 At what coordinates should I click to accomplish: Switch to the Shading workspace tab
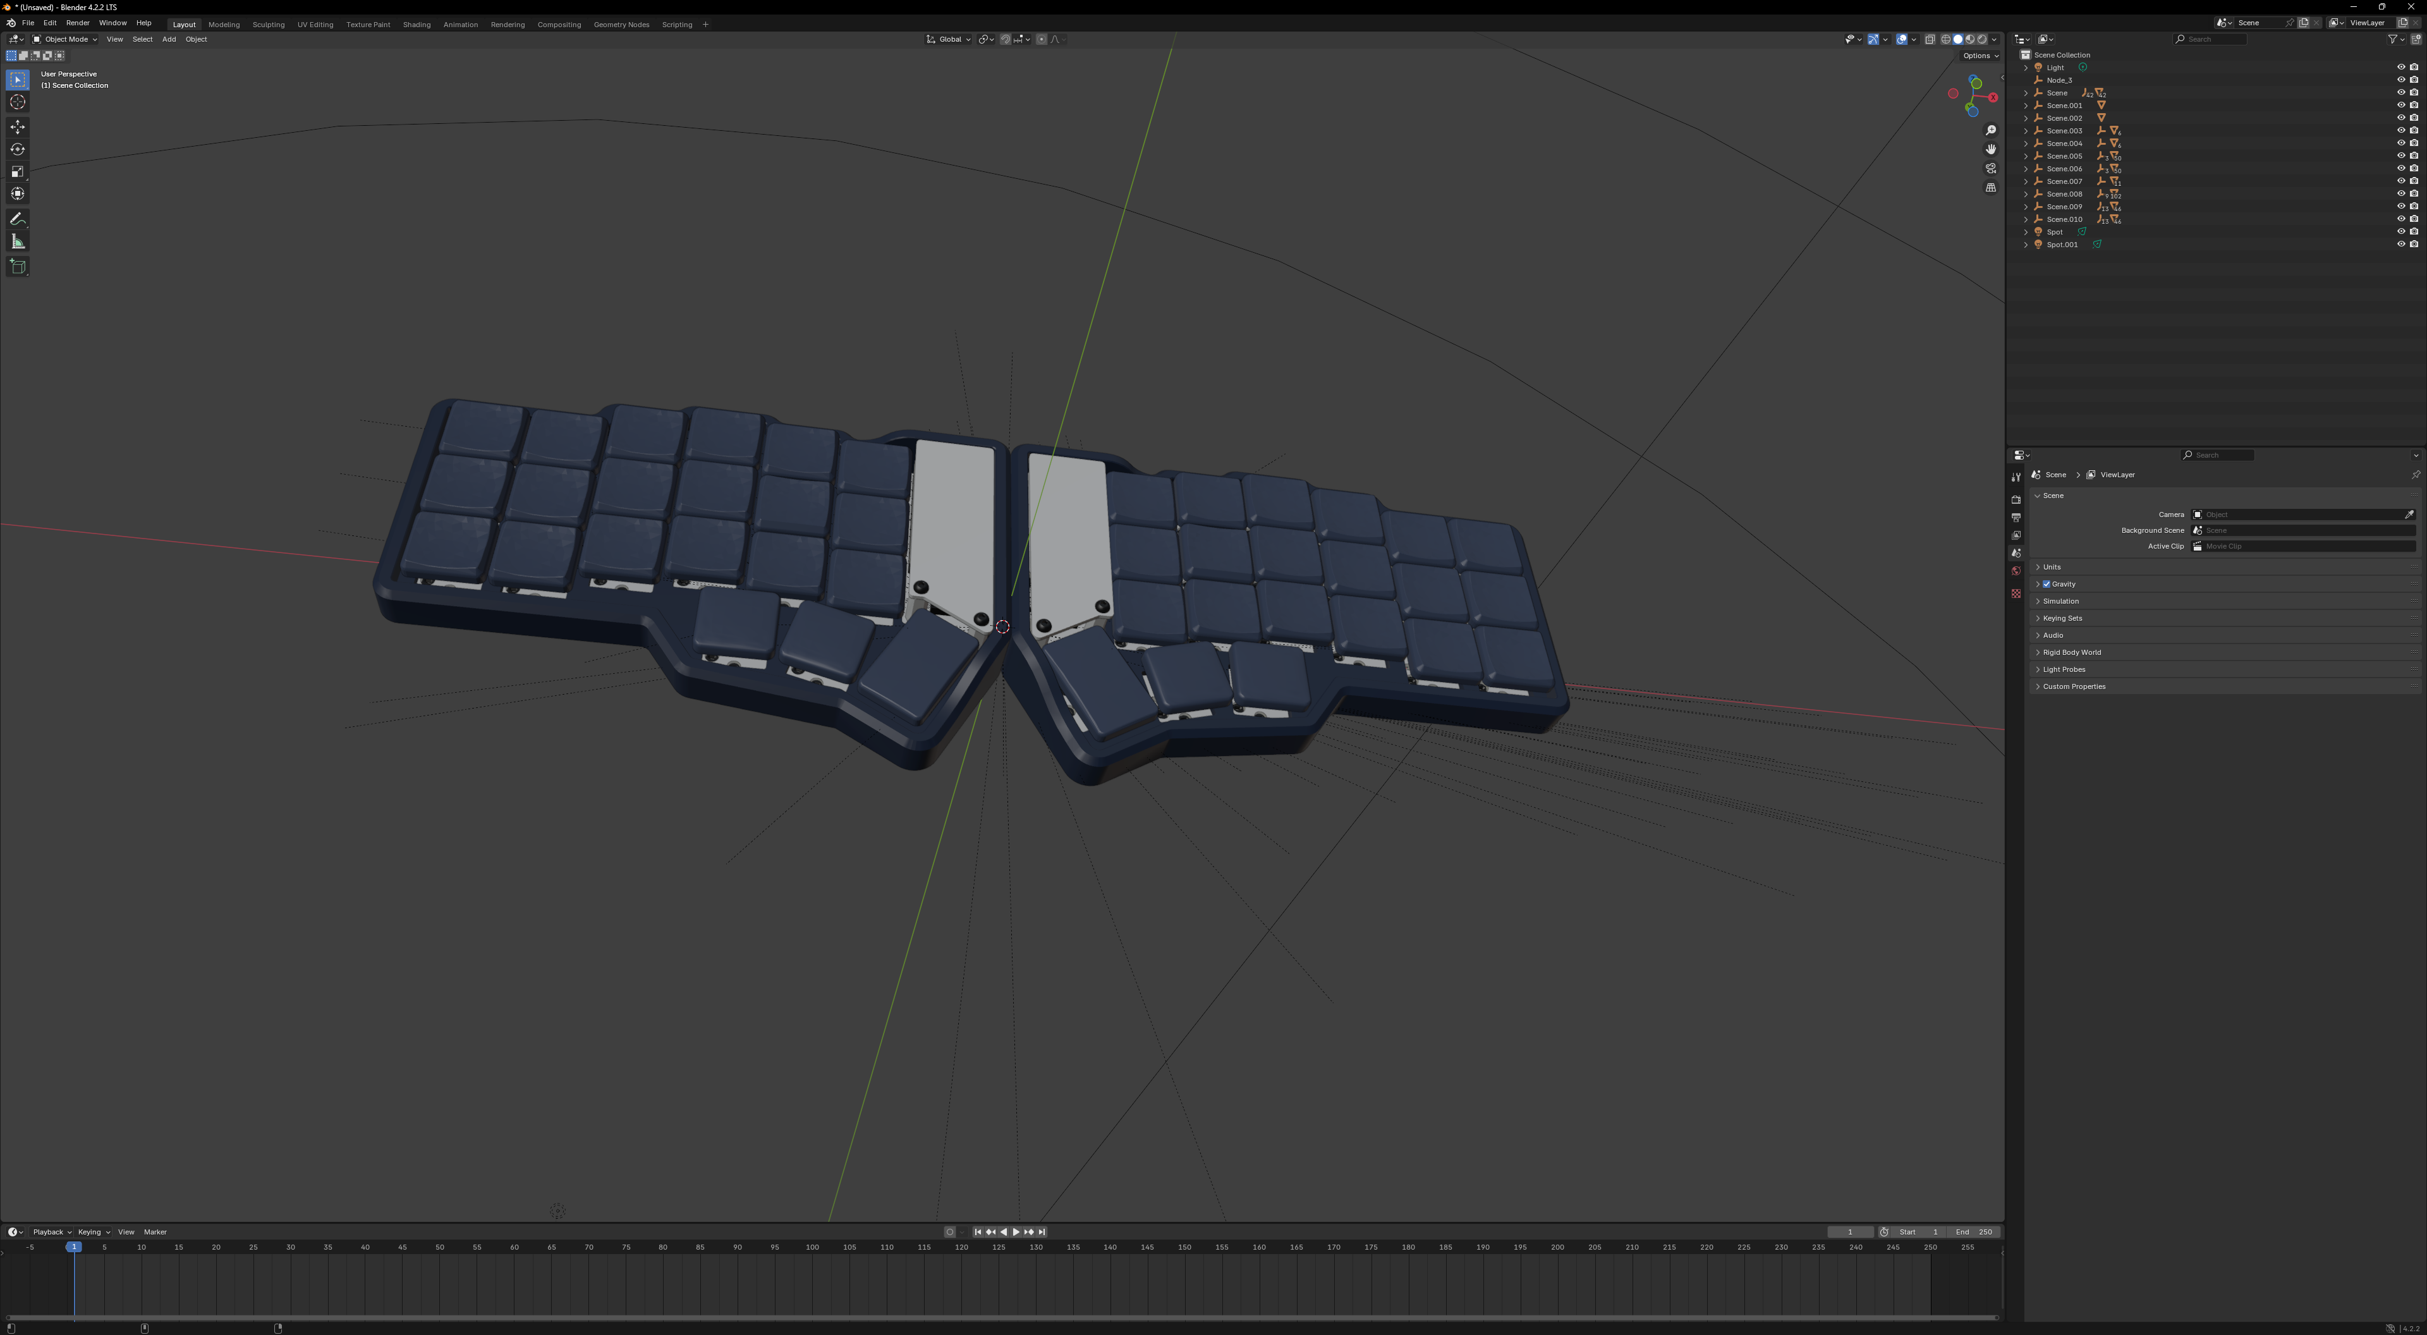point(417,25)
